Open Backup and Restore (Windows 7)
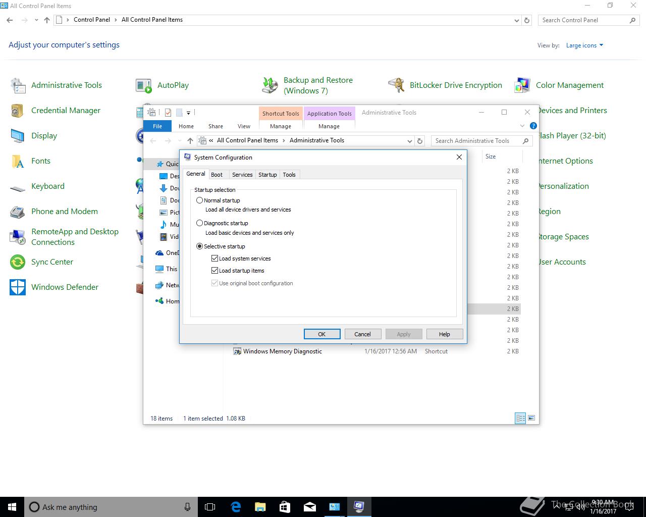 click(308, 85)
